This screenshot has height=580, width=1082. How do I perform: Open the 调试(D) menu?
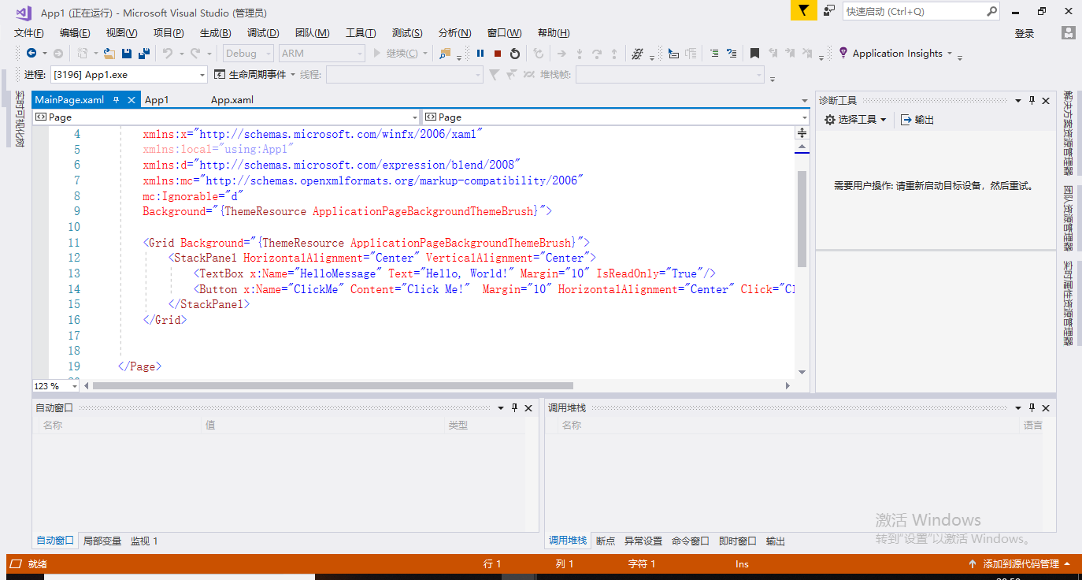pyautogui.click(x=263, y=33)
